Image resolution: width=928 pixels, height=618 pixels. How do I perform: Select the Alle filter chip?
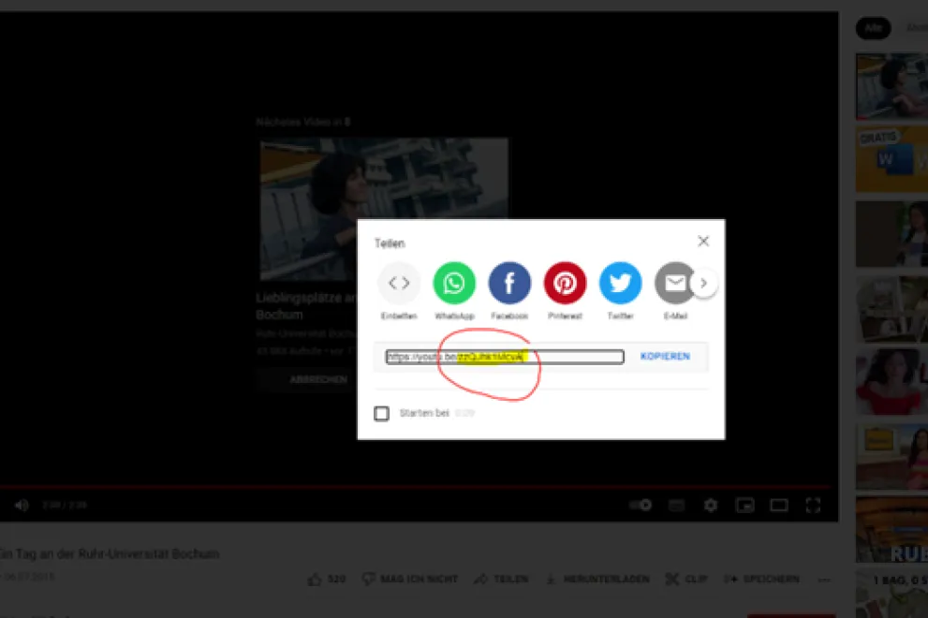[873, 27]
